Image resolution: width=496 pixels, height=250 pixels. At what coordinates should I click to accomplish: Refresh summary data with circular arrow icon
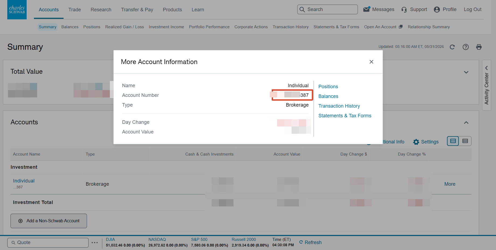[x=452, y=47]
